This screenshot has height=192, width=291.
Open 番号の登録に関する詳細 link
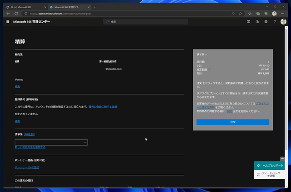tap(103, 107)
